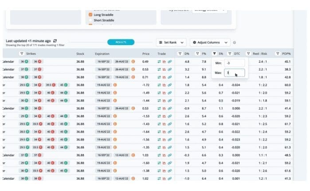The image size is (310, 191).
Task: Click the trade arrows icon in the 0.49 price row
Action: 159,61
